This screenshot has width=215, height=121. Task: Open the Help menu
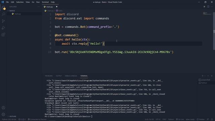pos(53,2)
